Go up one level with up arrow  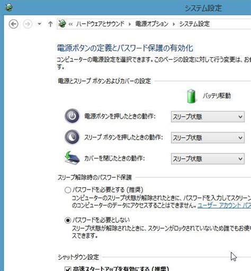coord(50,24)
